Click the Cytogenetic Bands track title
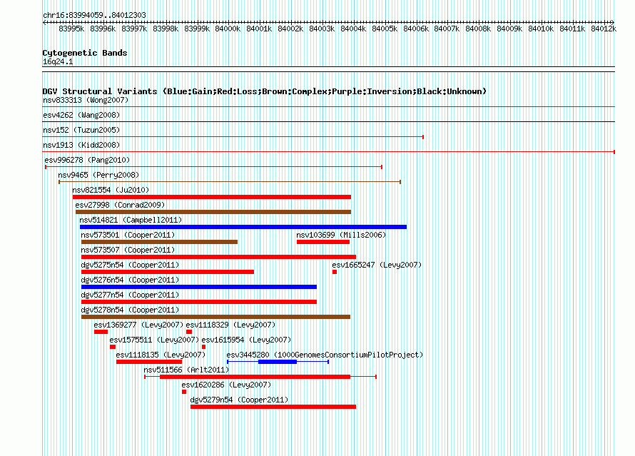Viewport: 635px width, 456px height. pos(85,53)
